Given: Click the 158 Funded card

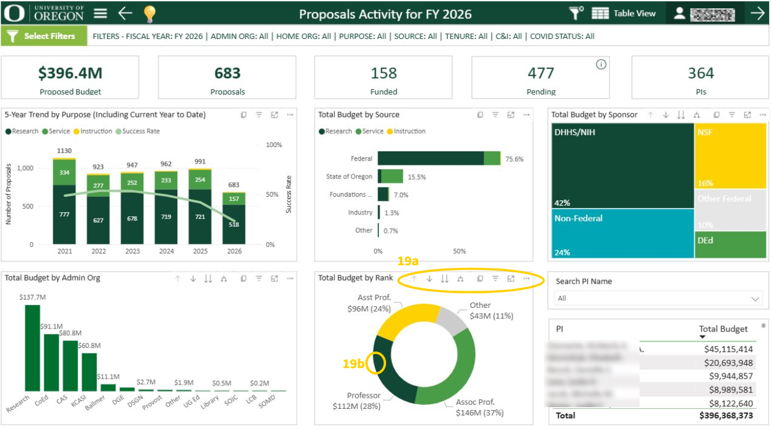Looking at the screenshot, I should (x=384, y=77).
